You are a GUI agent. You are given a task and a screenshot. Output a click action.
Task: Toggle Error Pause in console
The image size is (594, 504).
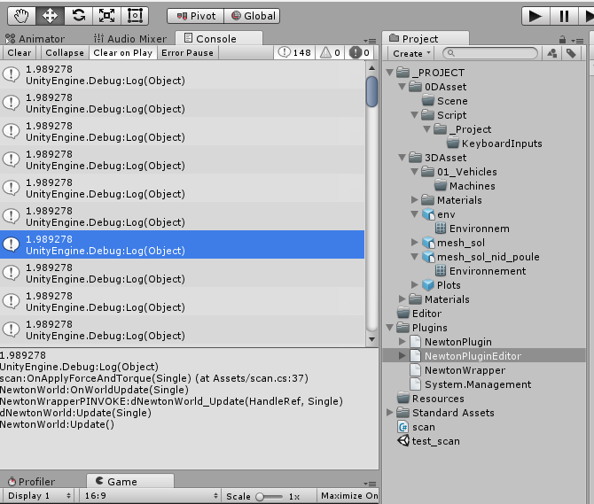187,53
